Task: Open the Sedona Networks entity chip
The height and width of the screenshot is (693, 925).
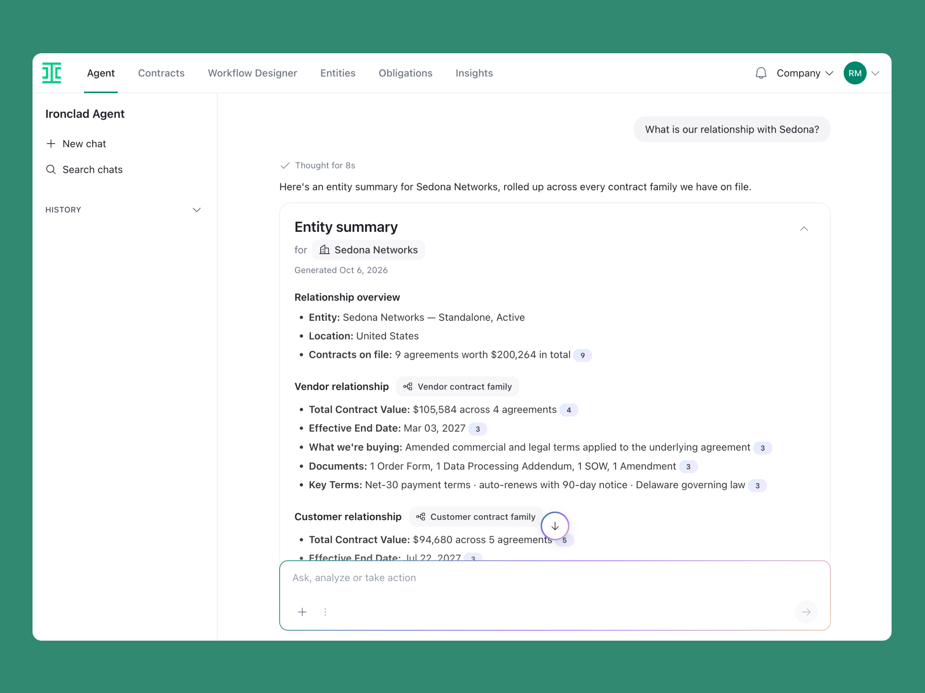Action: tap(368, 250)
